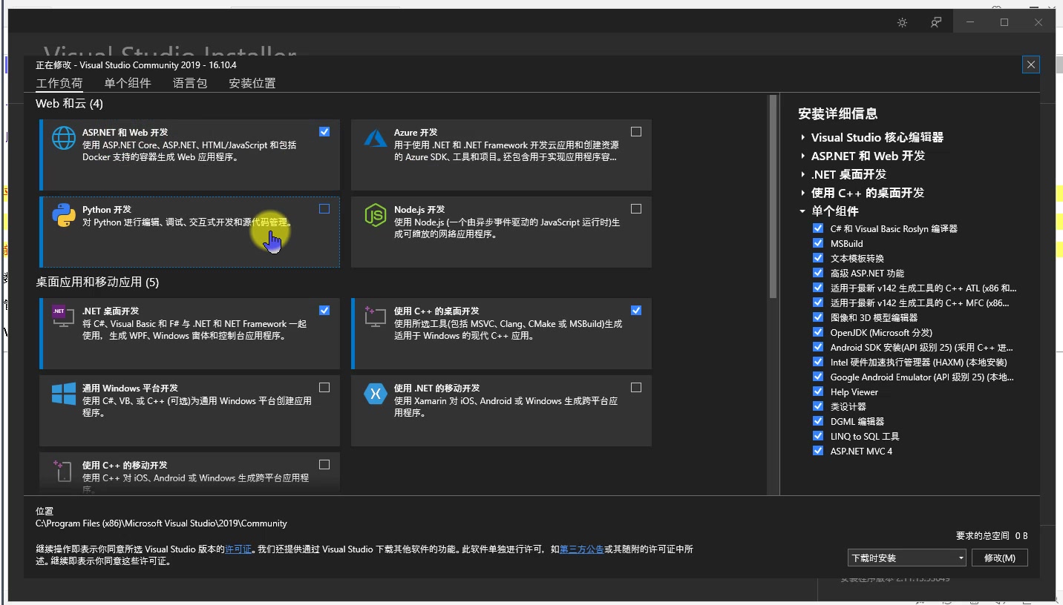The width and height of the screenshot is (1063, 605).
Task: Click the C:\Program Files (x86) install location path
Action: point(161,523)
